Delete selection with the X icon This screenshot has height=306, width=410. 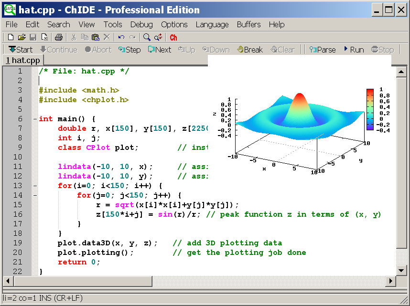pos(107,37)
